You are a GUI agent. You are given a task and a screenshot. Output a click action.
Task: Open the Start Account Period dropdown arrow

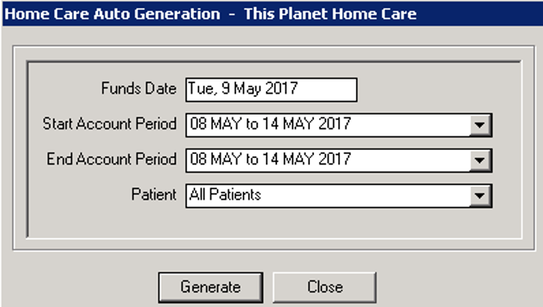(x=480, y=125)
